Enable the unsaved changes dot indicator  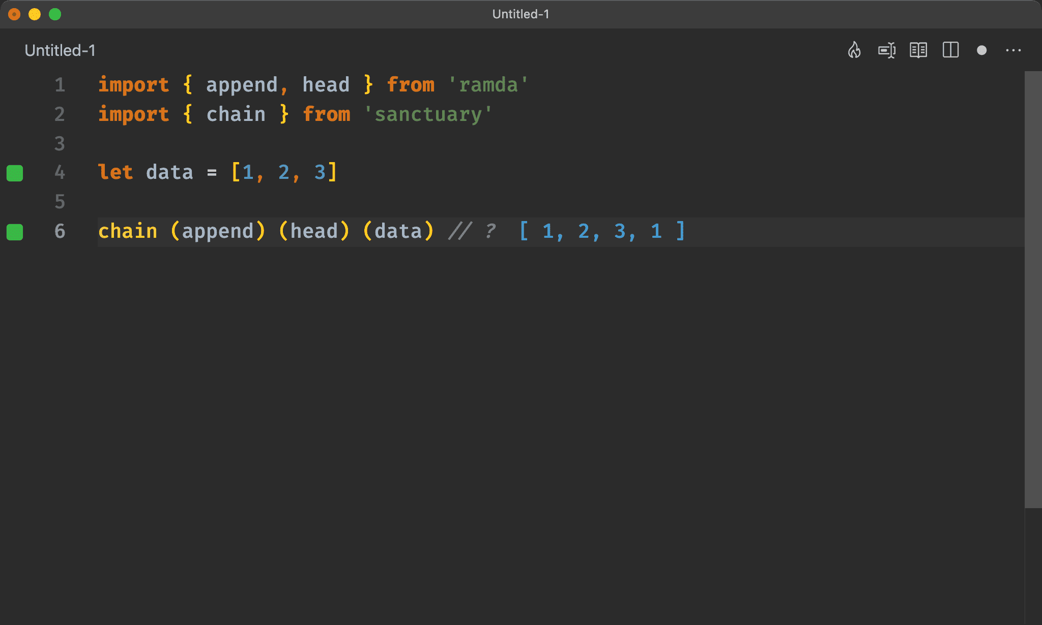coord(982,50)
